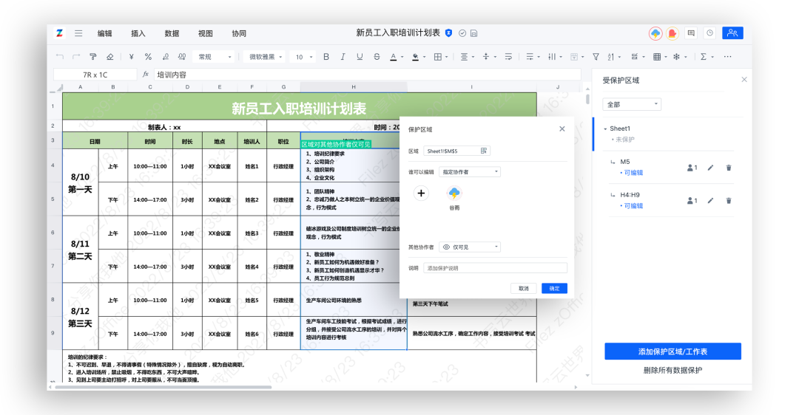The image size is (799, 415).
Task: Delete the M5 protected range
Action: point(729,168)
